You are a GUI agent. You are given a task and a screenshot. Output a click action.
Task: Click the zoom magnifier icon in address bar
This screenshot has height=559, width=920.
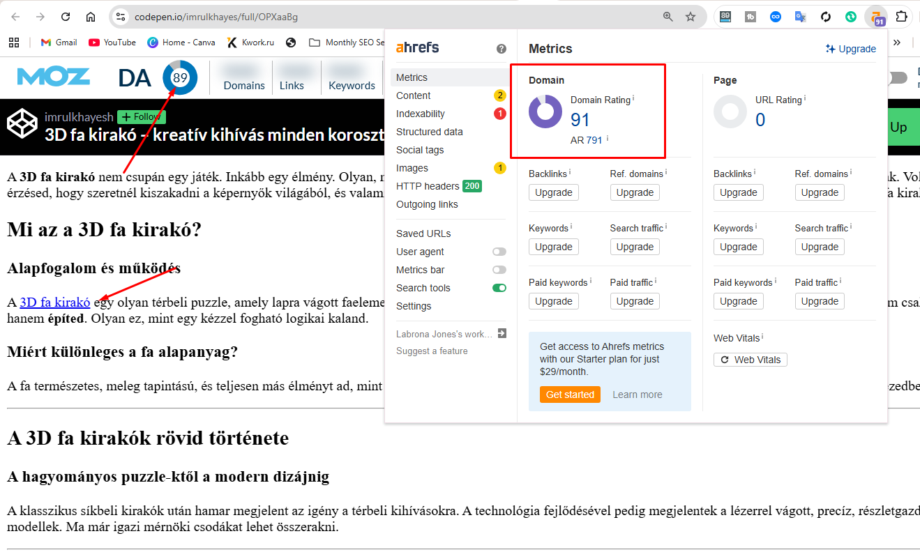[x=668, y=17]
